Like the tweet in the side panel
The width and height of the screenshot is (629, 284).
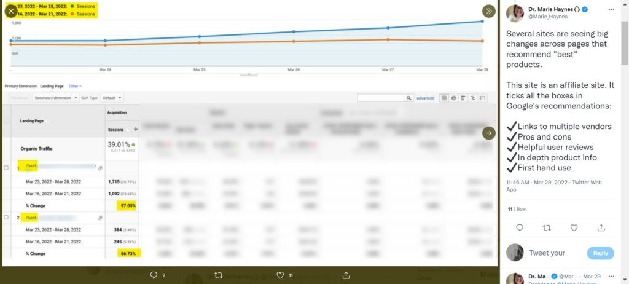point(574,228)
